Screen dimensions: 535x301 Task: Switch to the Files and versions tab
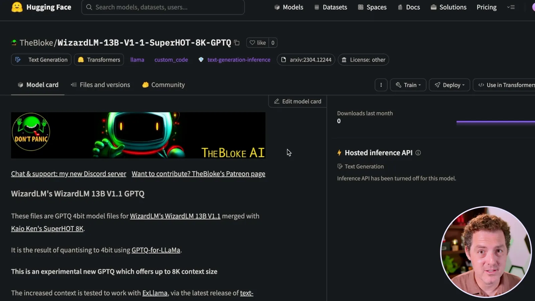[x=100, y=85]
